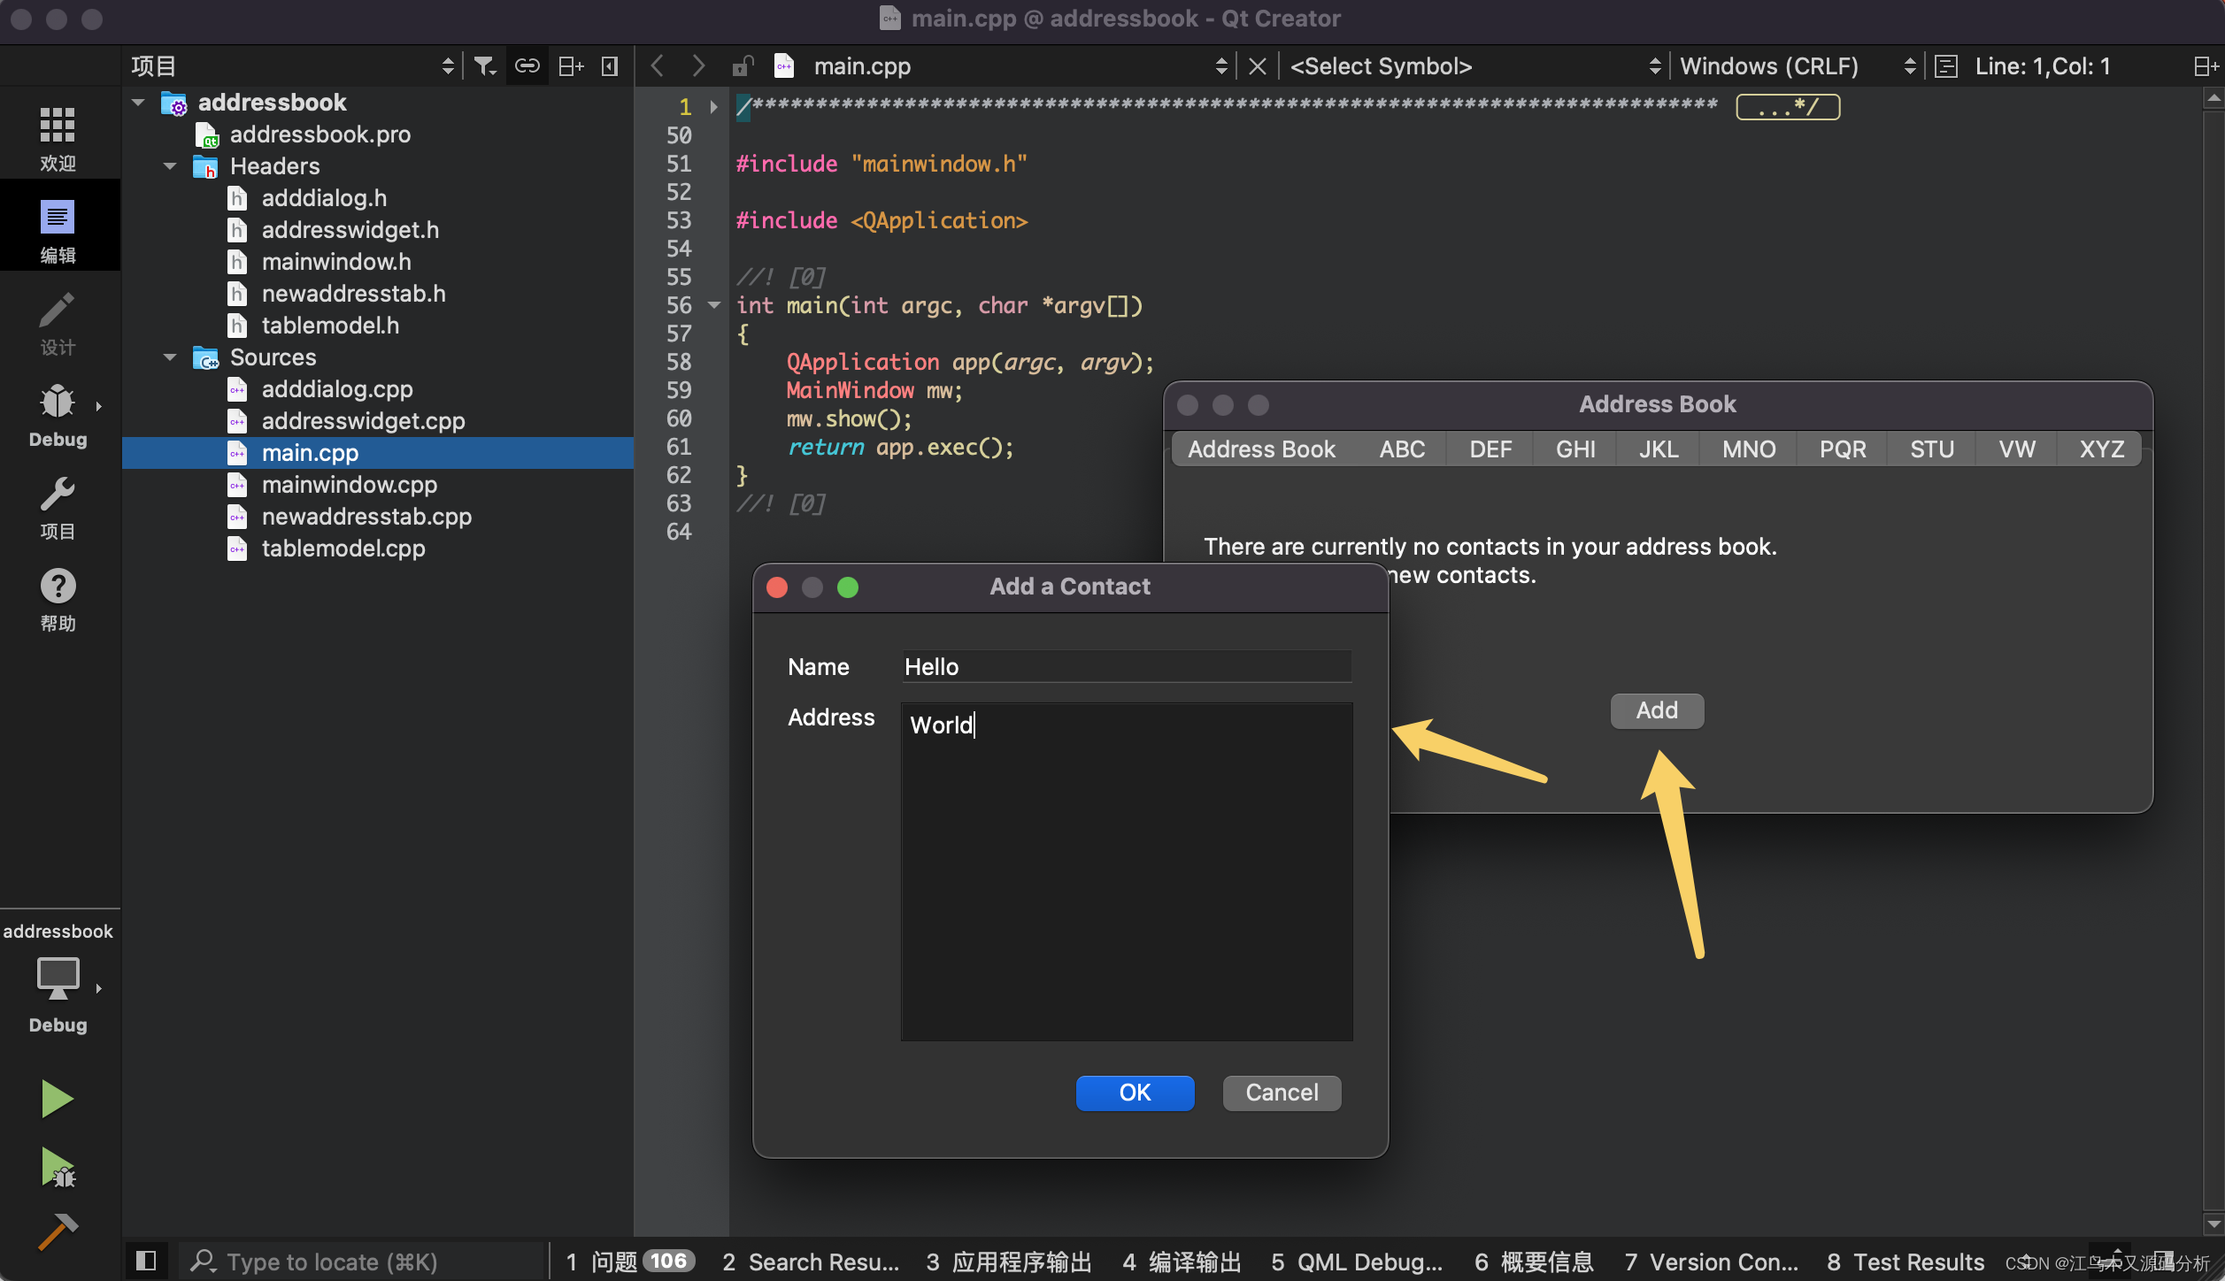Open the Test Results output pane

pos(1905,1262)
